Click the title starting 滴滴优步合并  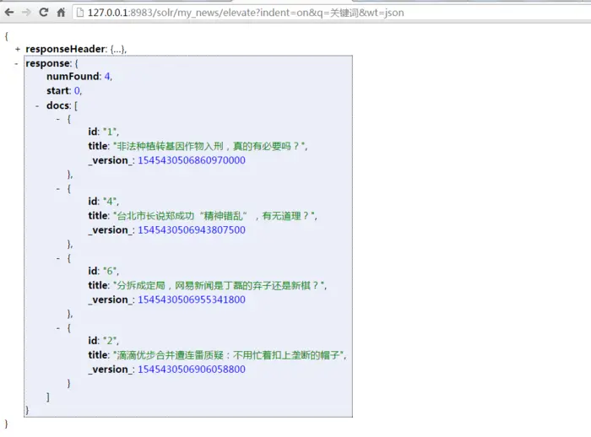[229, 355]
